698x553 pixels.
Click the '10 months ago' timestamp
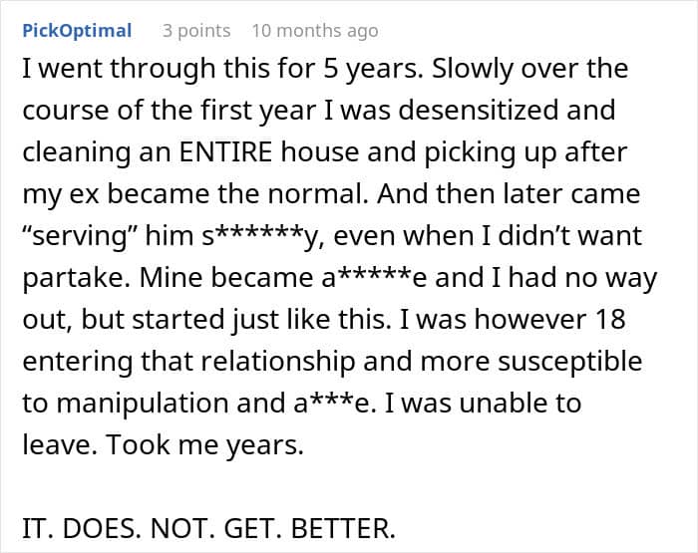click(x=314, y=31)
